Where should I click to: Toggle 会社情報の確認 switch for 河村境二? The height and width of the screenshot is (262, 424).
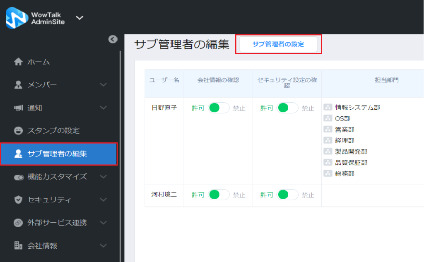tap(219, 195)
